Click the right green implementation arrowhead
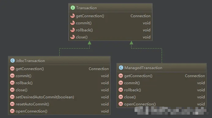Viewport: 212px width, 118px height. click(x=131, y=43)
